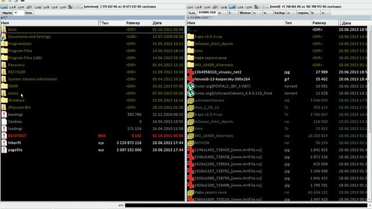Select the pagefile sys file row
The height and width of the screenshot is (209, 372).
(92, 150)
